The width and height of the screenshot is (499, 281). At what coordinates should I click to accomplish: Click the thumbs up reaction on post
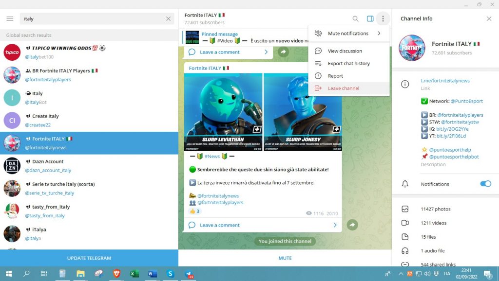point(194,211)
